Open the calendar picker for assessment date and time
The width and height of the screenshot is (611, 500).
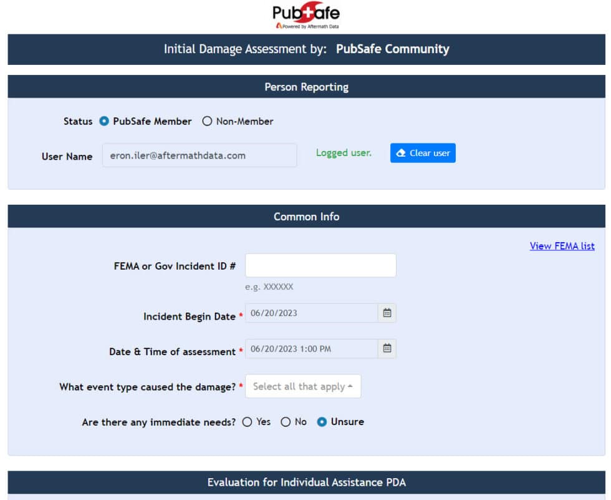(x=387, y=348)
